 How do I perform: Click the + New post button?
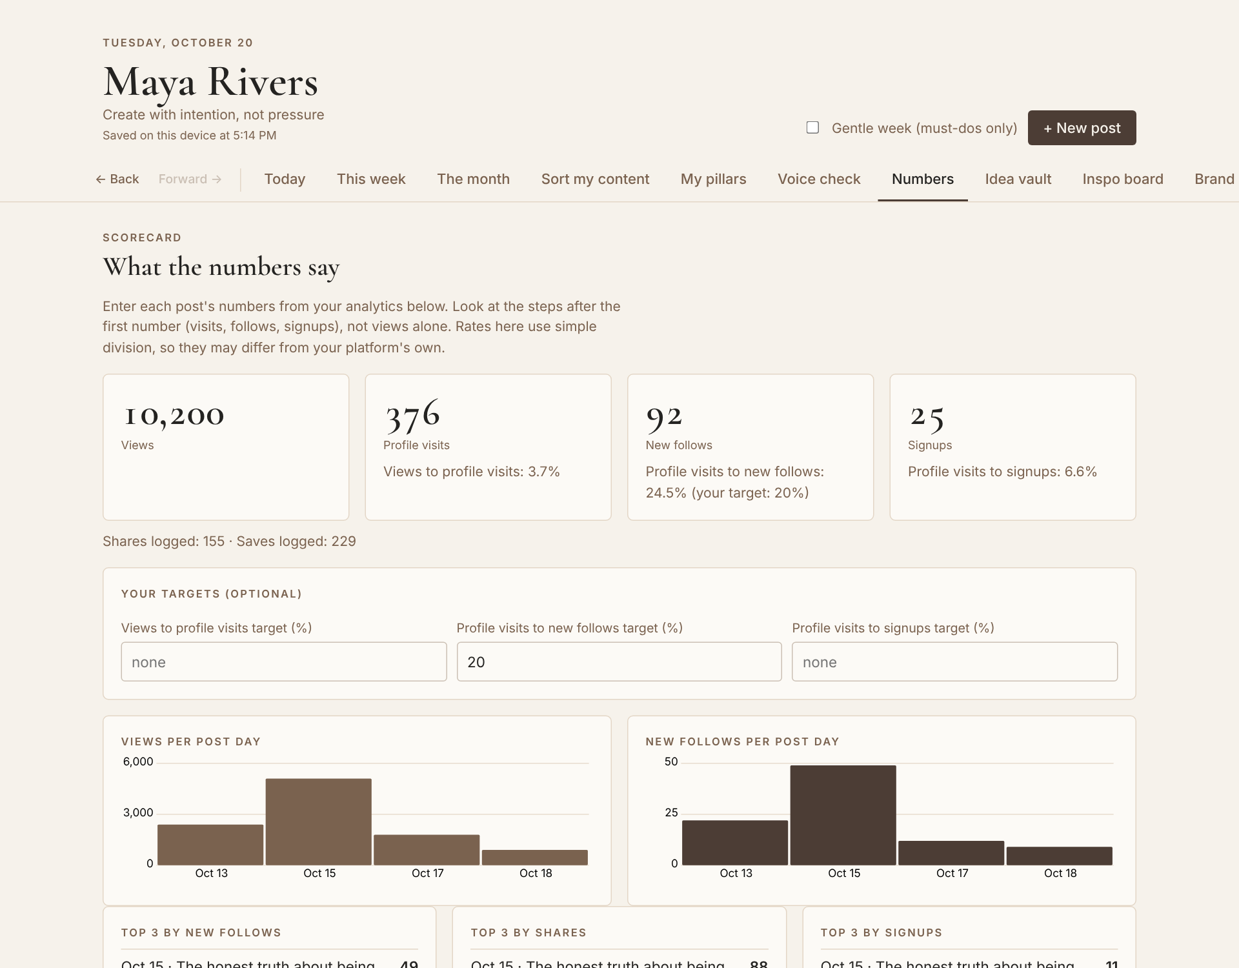(x=1082, y=128)
